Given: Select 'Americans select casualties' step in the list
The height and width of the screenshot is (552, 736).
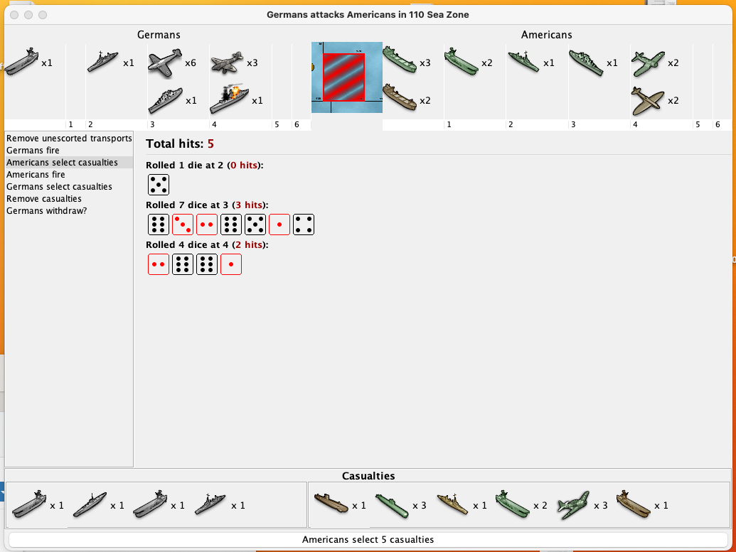Looking at the screenshot, I should pyautogui.click(x=62, y=163).
